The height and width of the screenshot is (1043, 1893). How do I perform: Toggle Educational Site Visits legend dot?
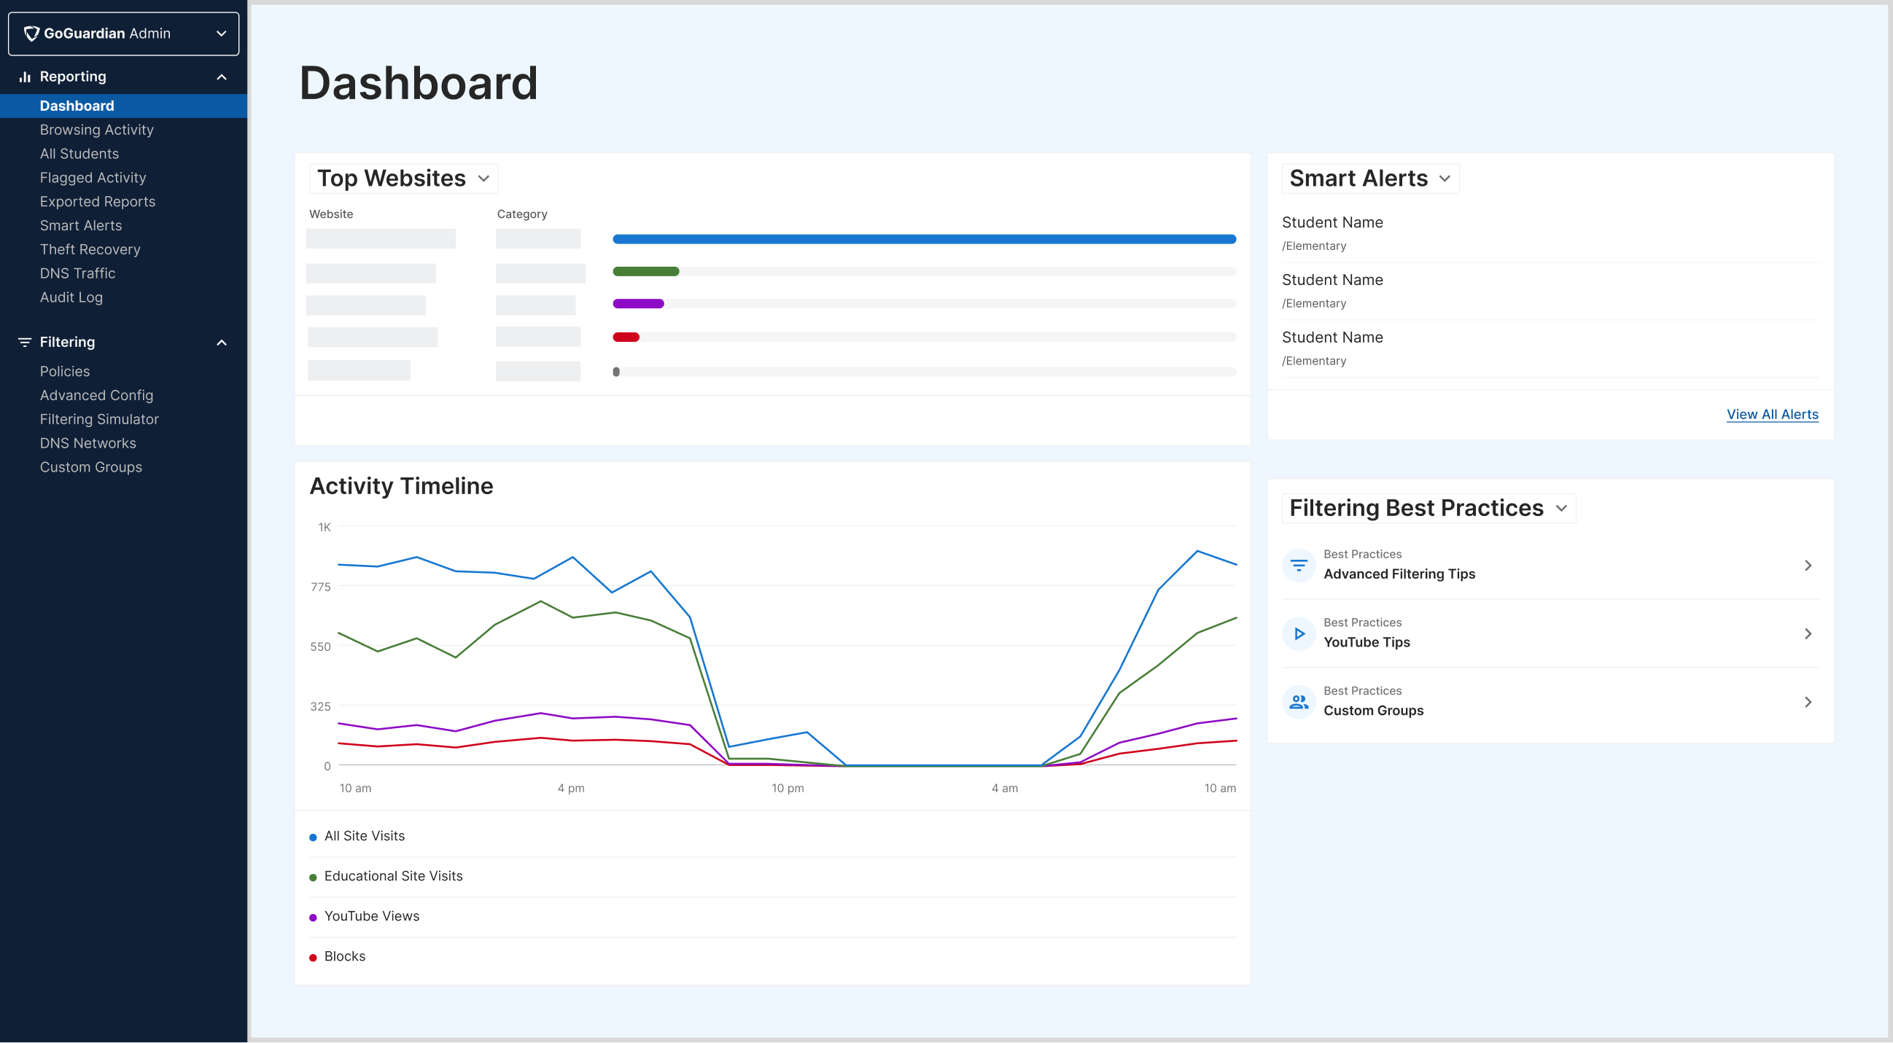click(313, 878)
